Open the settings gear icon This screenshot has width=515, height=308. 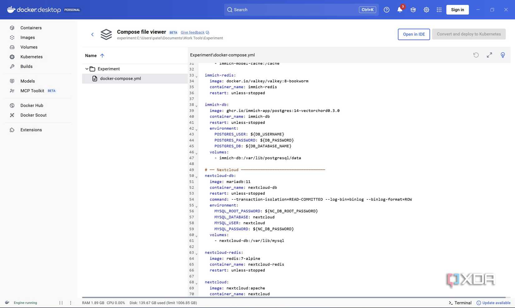pyautogui.click(x=426, y=10)
